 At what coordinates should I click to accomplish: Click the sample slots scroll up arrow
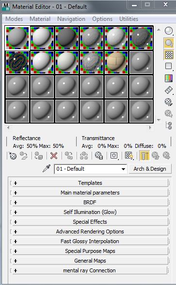coord(159,30)
